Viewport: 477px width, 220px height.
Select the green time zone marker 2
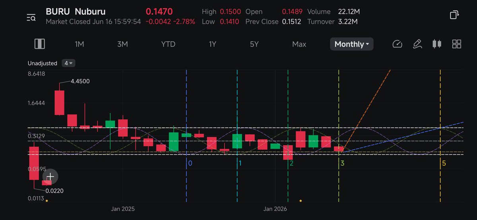(291, 163)
